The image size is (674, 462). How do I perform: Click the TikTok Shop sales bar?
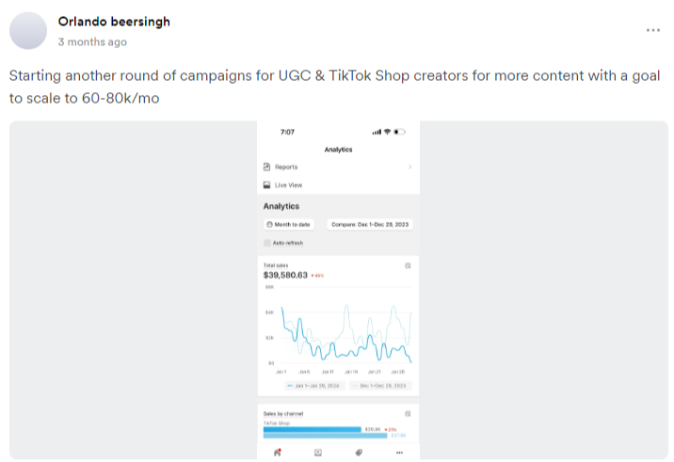(312, 429)
